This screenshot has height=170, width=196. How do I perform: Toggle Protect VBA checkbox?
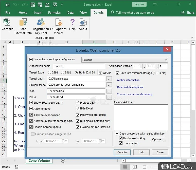click(78, 103)
